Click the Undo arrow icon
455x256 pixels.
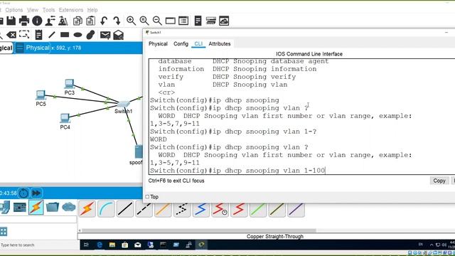pyautogui.click(x=104, y=21)
